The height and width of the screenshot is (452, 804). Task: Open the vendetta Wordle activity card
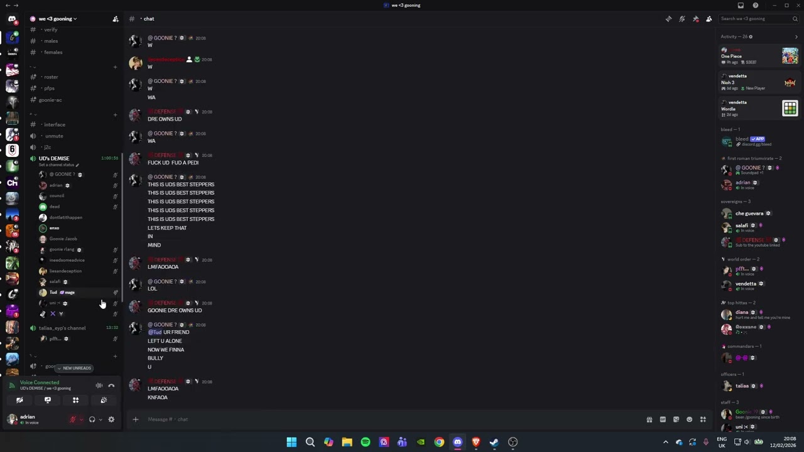[x=759, y=109]
